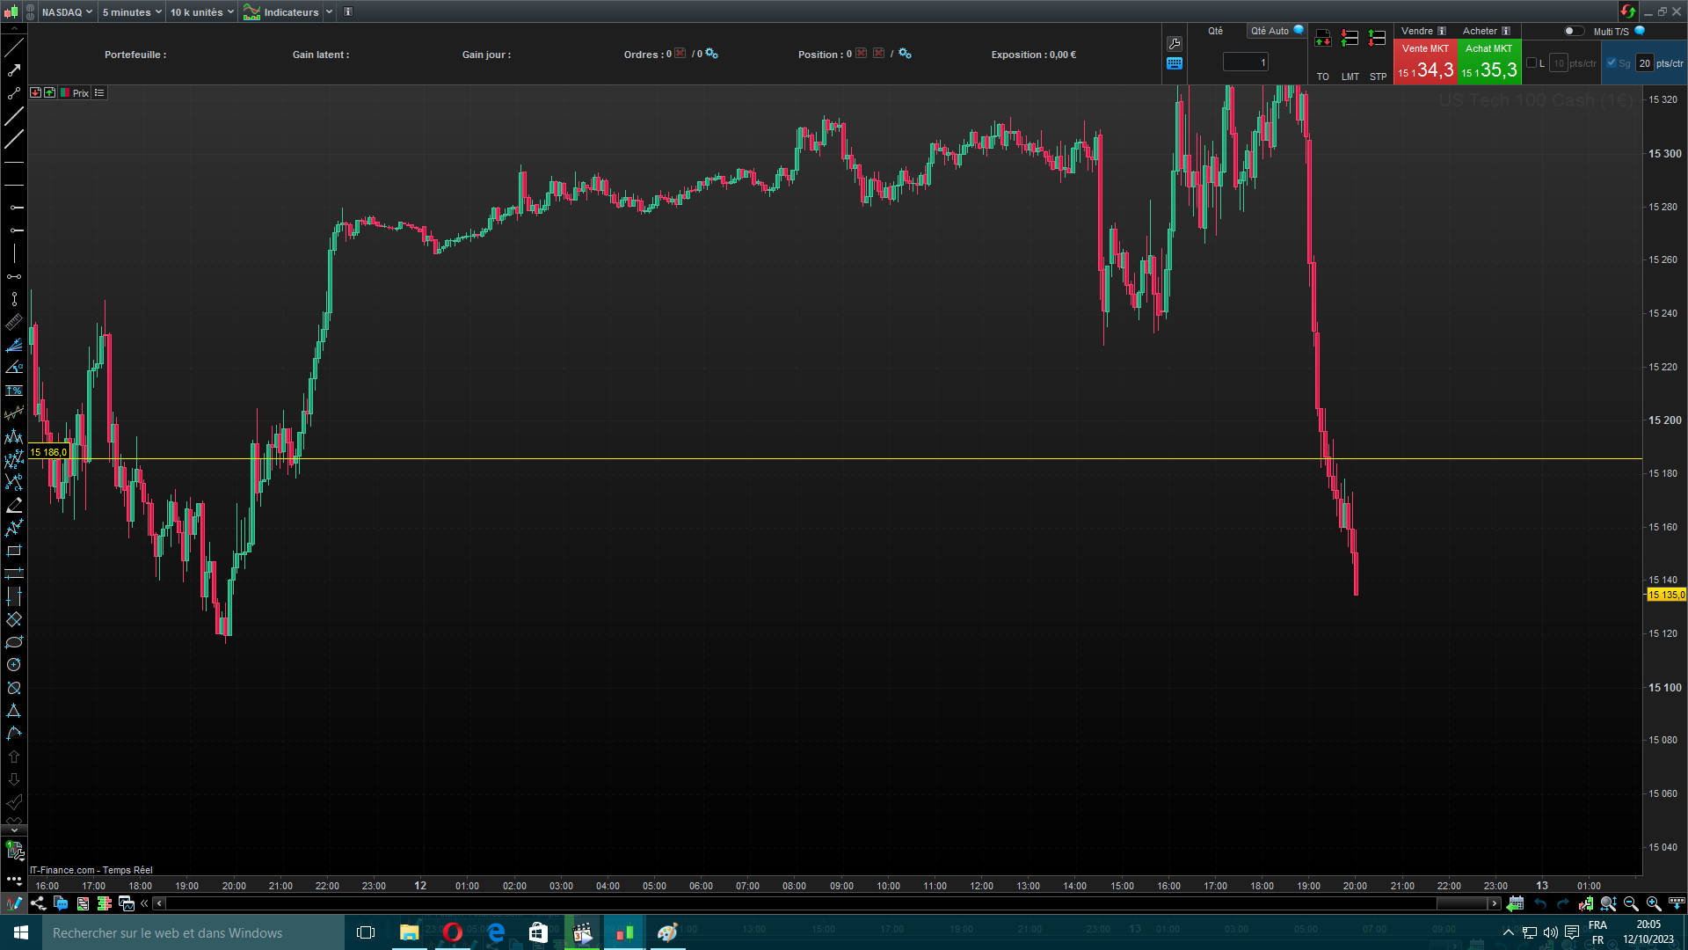Select the Qté Auto tab

click(1270, 31)
